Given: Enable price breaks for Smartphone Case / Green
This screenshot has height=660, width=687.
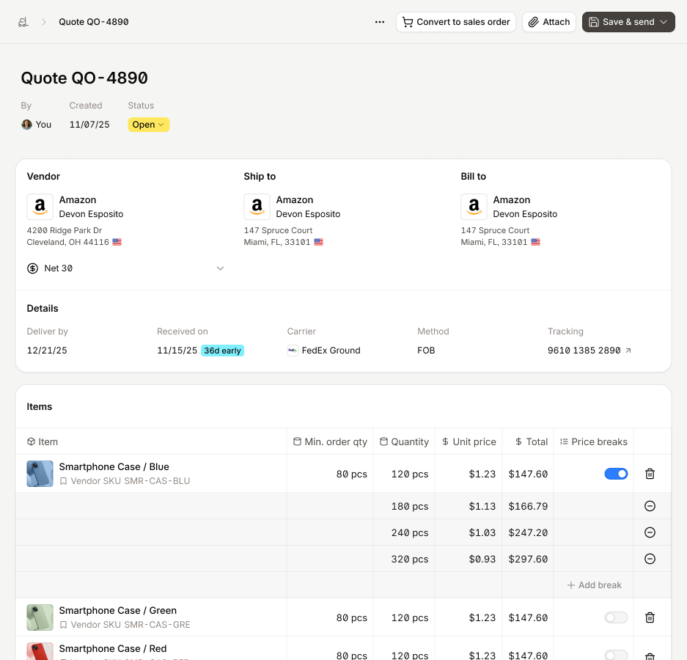Looking at the screenshot, I should [x=616, y=617].
